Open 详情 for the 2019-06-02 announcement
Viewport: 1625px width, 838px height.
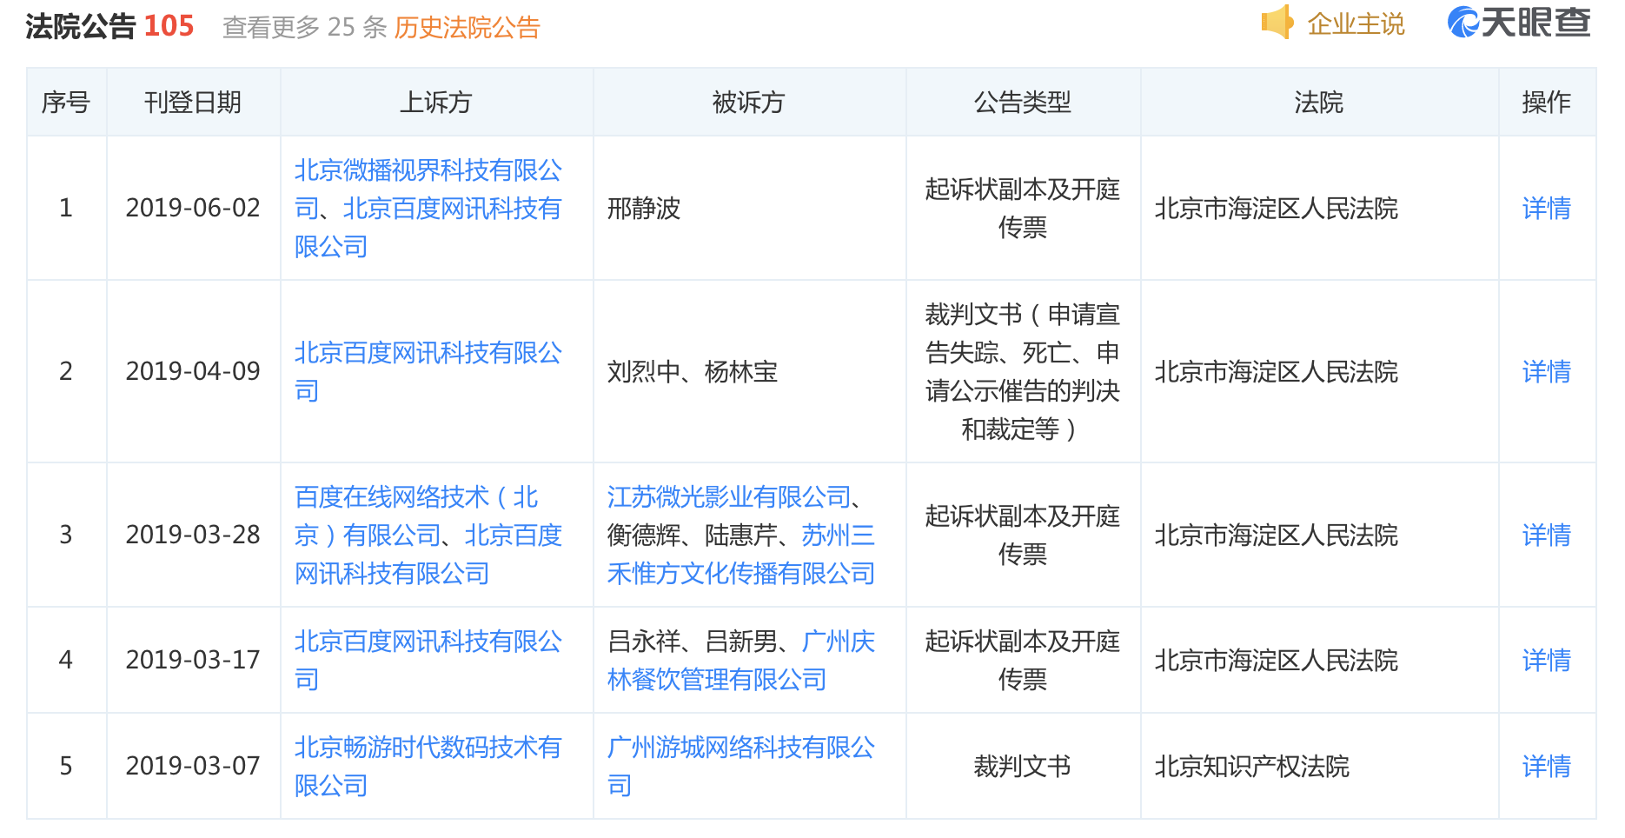(1547, 209)
